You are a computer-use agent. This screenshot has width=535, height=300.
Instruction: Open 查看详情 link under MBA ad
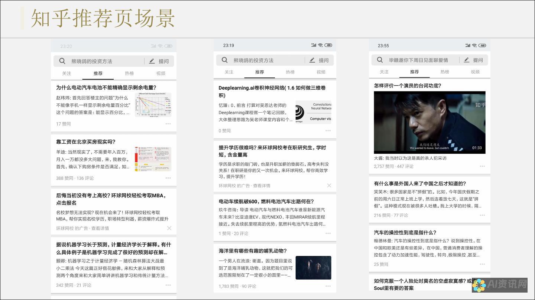[x=100, y=228]
